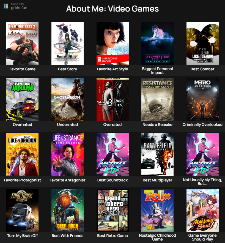Open the Nitro Kid cover in Best Soundtrack cell
The height and width of the screenshot is (243, 225).
pos(113,155)
